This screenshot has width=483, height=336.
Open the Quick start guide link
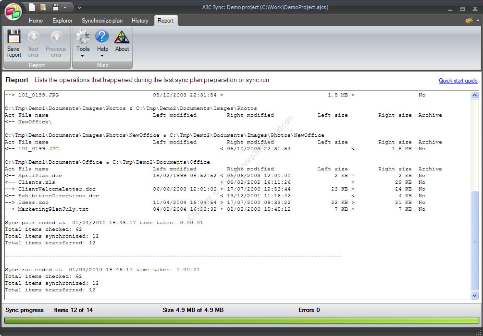tap(458, 81)
